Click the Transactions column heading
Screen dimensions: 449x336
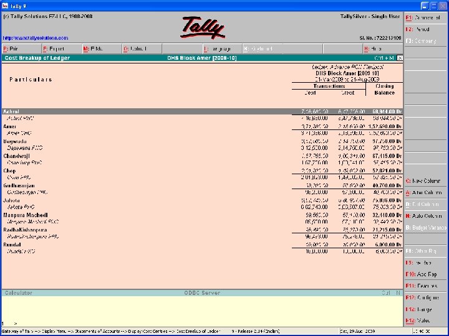[329, 86]
